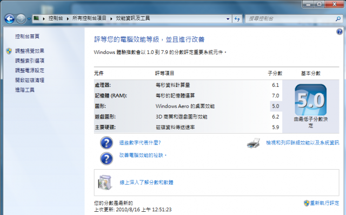The width and height of the screenshot is (346, 215).
Task: Expand the arrow after 所有控制台項目 breadcrumb
Action: coord(111,19)
